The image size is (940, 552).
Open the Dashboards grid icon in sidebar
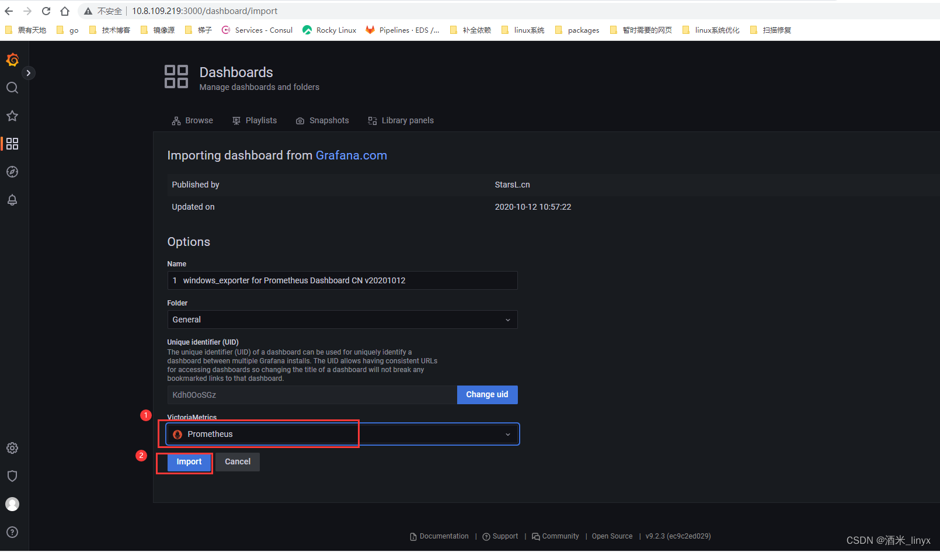pyautogui.click(x=12, y=144)
